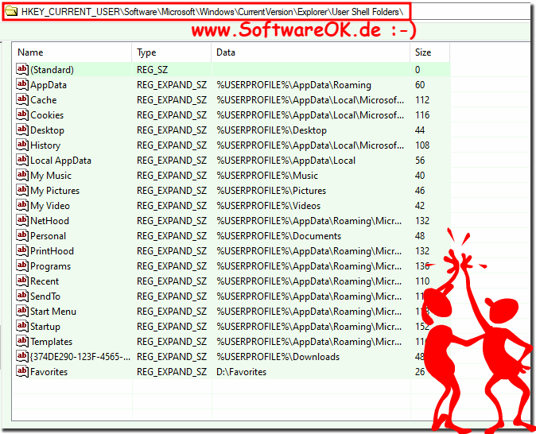Select the Personal value name
Viewport: 536px width, 434px height.
pos(48,236)
